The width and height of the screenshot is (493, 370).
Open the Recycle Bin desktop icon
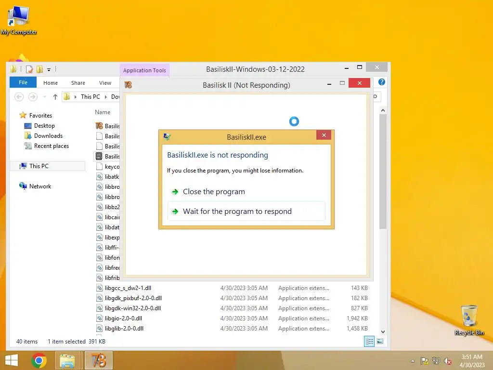click(x=469, y=320)
